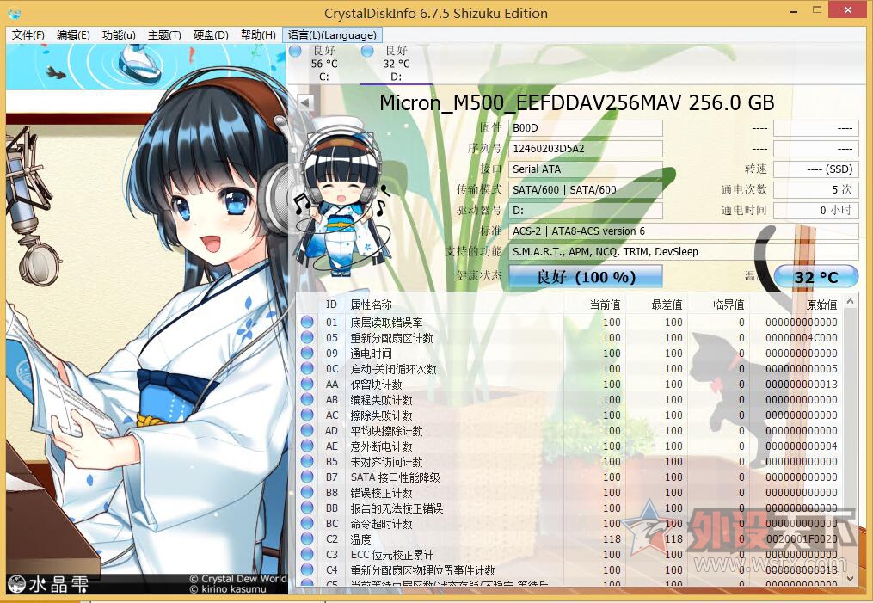
Task: Select the 底层读取错误率 attribute row
Action: point(570,322)
